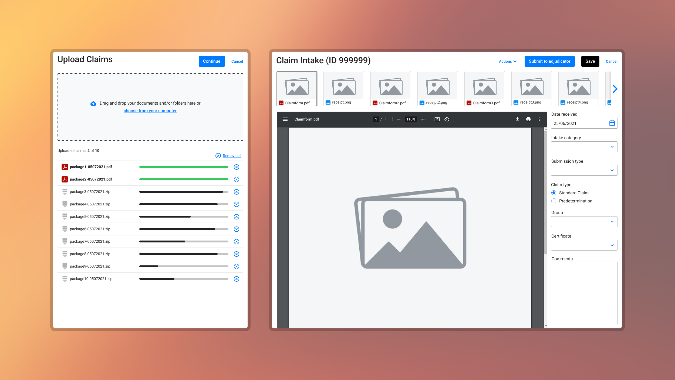Expand the Certificate dropdown
This screenshot has height=380, width=675.
pos(584,245)
